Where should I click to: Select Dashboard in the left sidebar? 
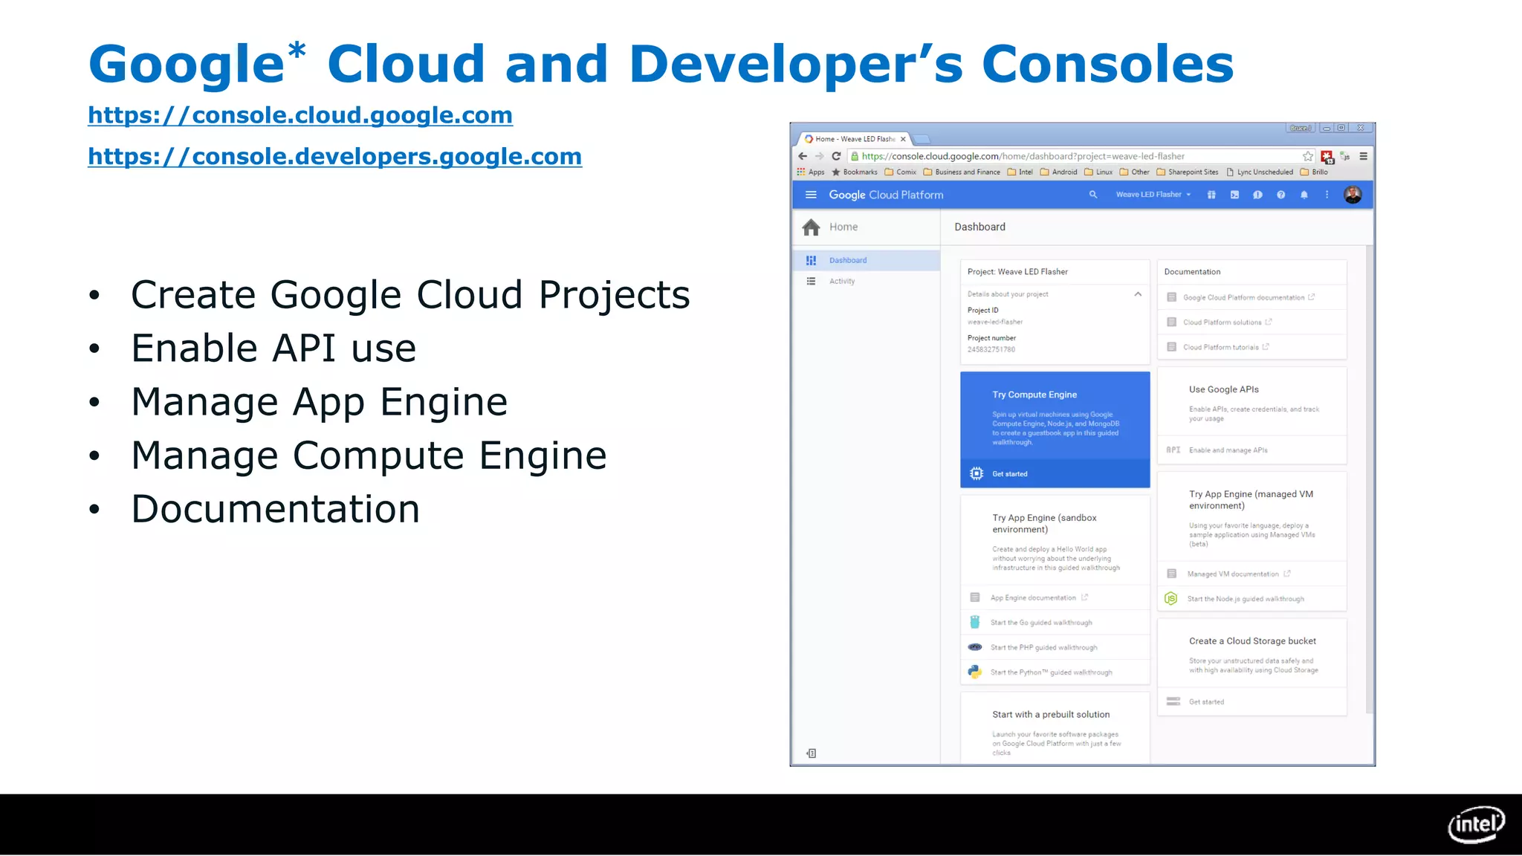[x=867, y=260]
